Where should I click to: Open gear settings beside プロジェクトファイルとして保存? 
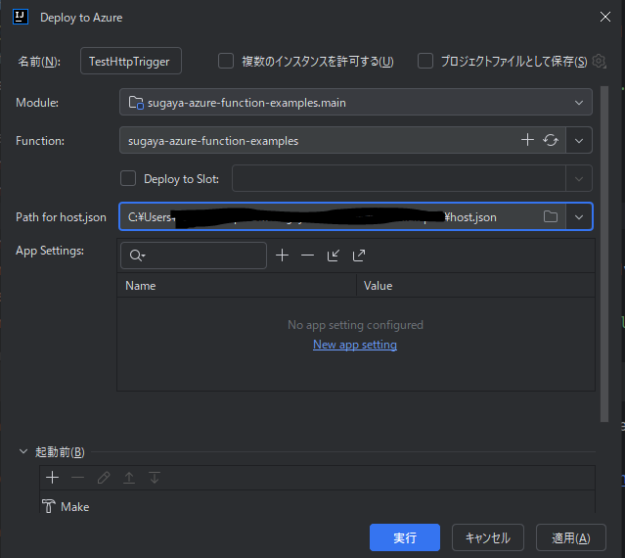(x=600, y=61)
